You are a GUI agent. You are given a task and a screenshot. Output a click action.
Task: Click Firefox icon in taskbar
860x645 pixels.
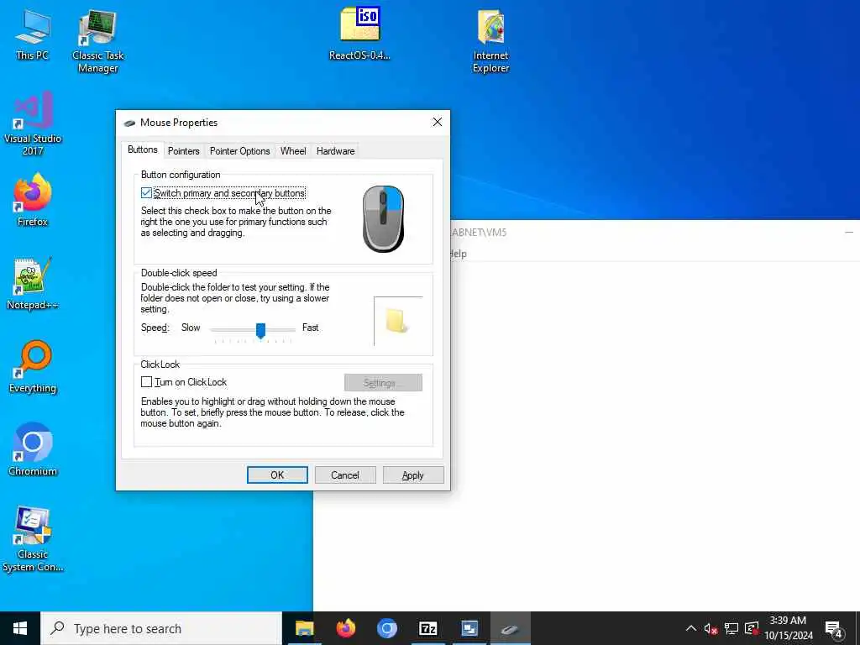pyautogui.click(x=345, y=628)
